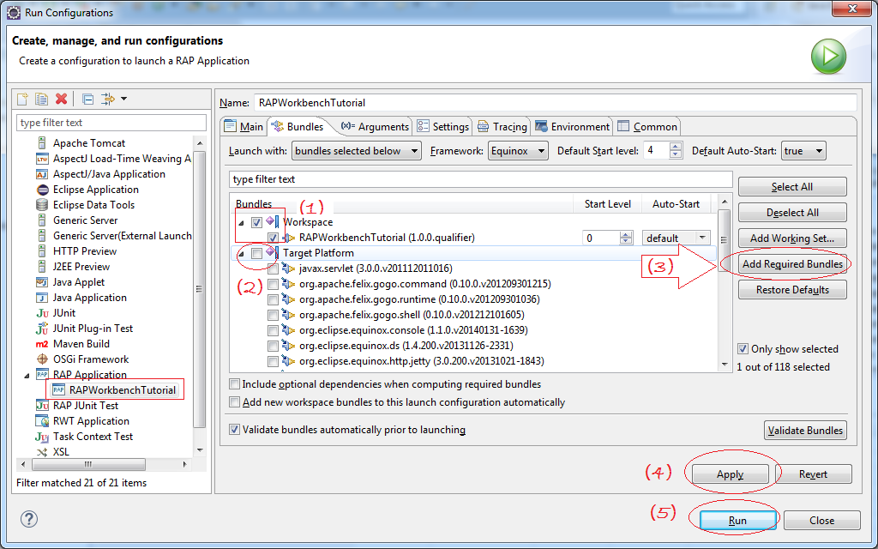Click the Duplicate launch configuration toolbar icon
The image size is (878, 549).
click(x=41, y=100)
